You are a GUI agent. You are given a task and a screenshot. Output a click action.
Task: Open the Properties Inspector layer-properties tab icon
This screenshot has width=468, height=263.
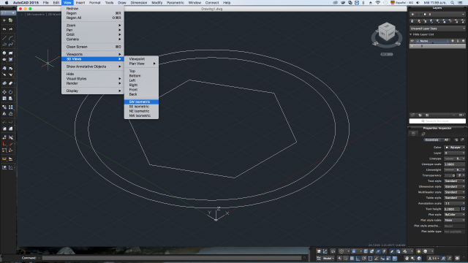tap(423, 134)
